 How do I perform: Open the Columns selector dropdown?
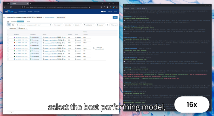pyautogui.click(x=101, y=25)
